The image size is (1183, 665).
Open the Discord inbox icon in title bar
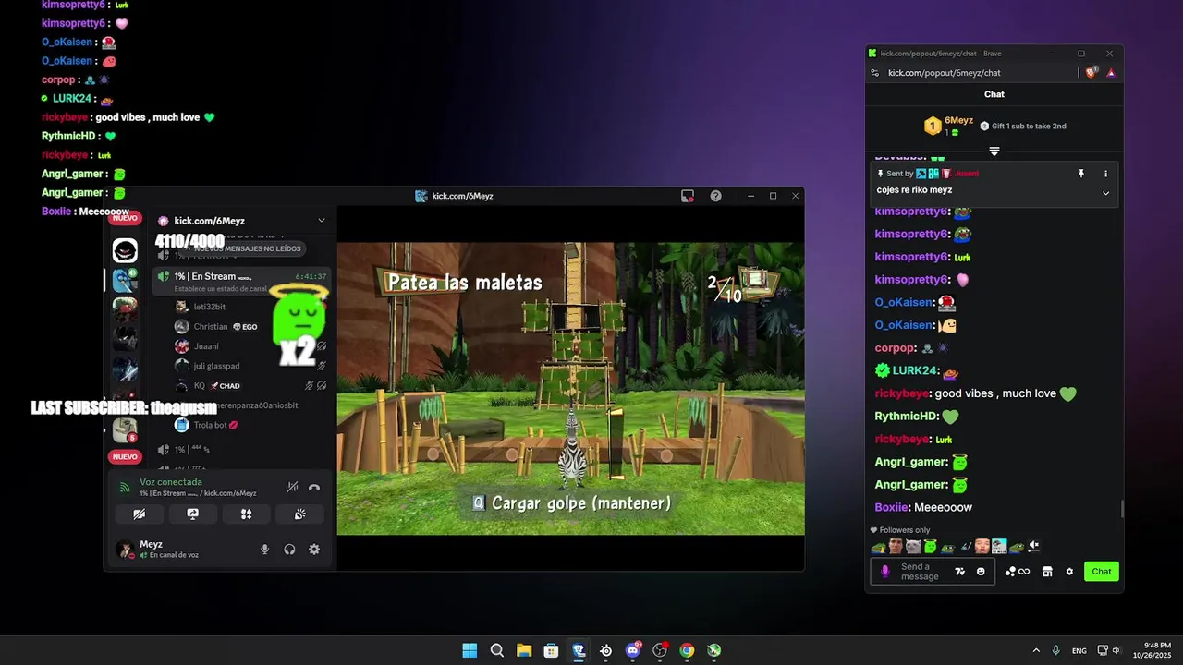point(688,196)
